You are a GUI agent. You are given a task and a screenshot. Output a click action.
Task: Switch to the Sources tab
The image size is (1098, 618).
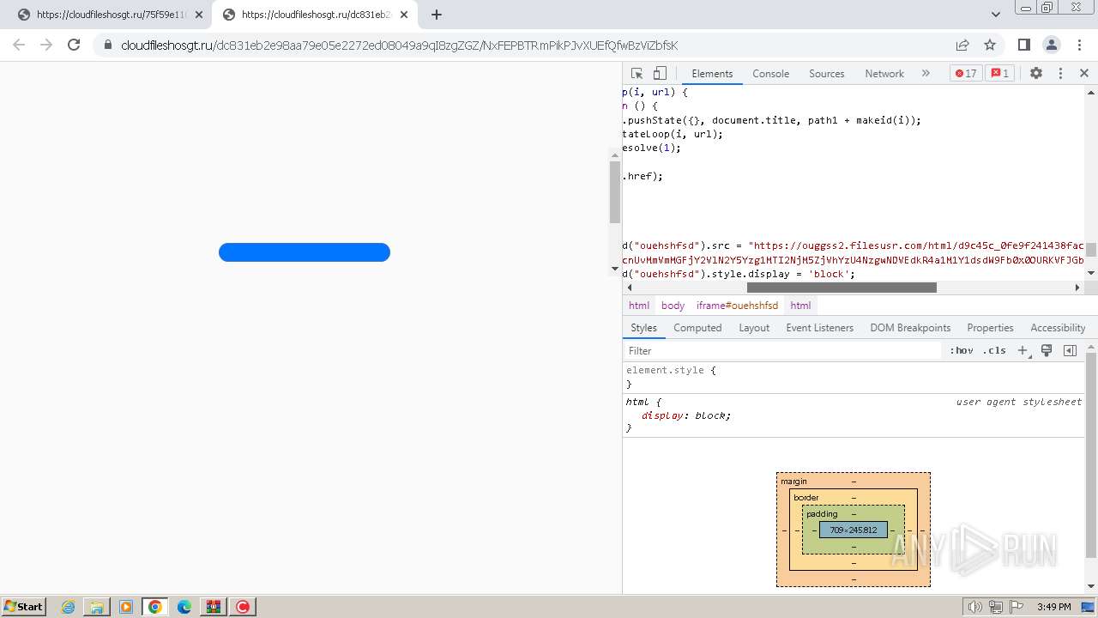(826, 74)
